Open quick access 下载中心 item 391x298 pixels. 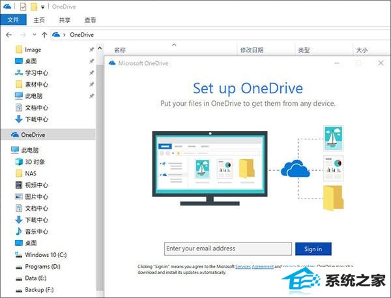point(36,119)
